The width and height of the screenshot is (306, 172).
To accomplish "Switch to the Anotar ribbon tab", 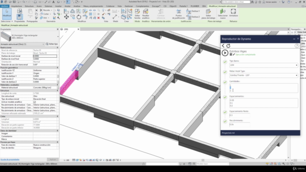I will tap(67, 6).
